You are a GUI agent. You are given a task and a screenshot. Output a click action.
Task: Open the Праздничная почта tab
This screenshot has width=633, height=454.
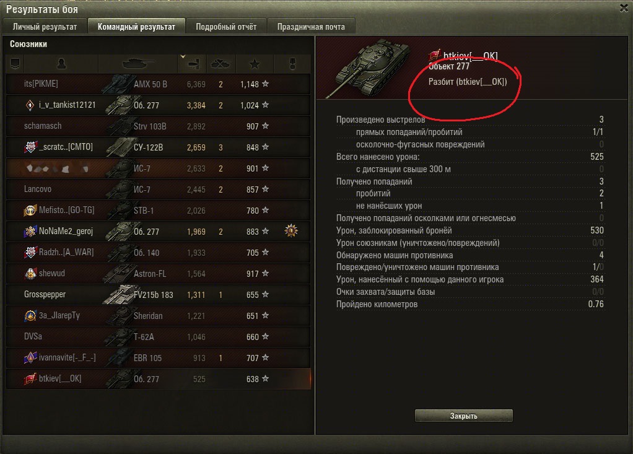(x=311, y=27)
